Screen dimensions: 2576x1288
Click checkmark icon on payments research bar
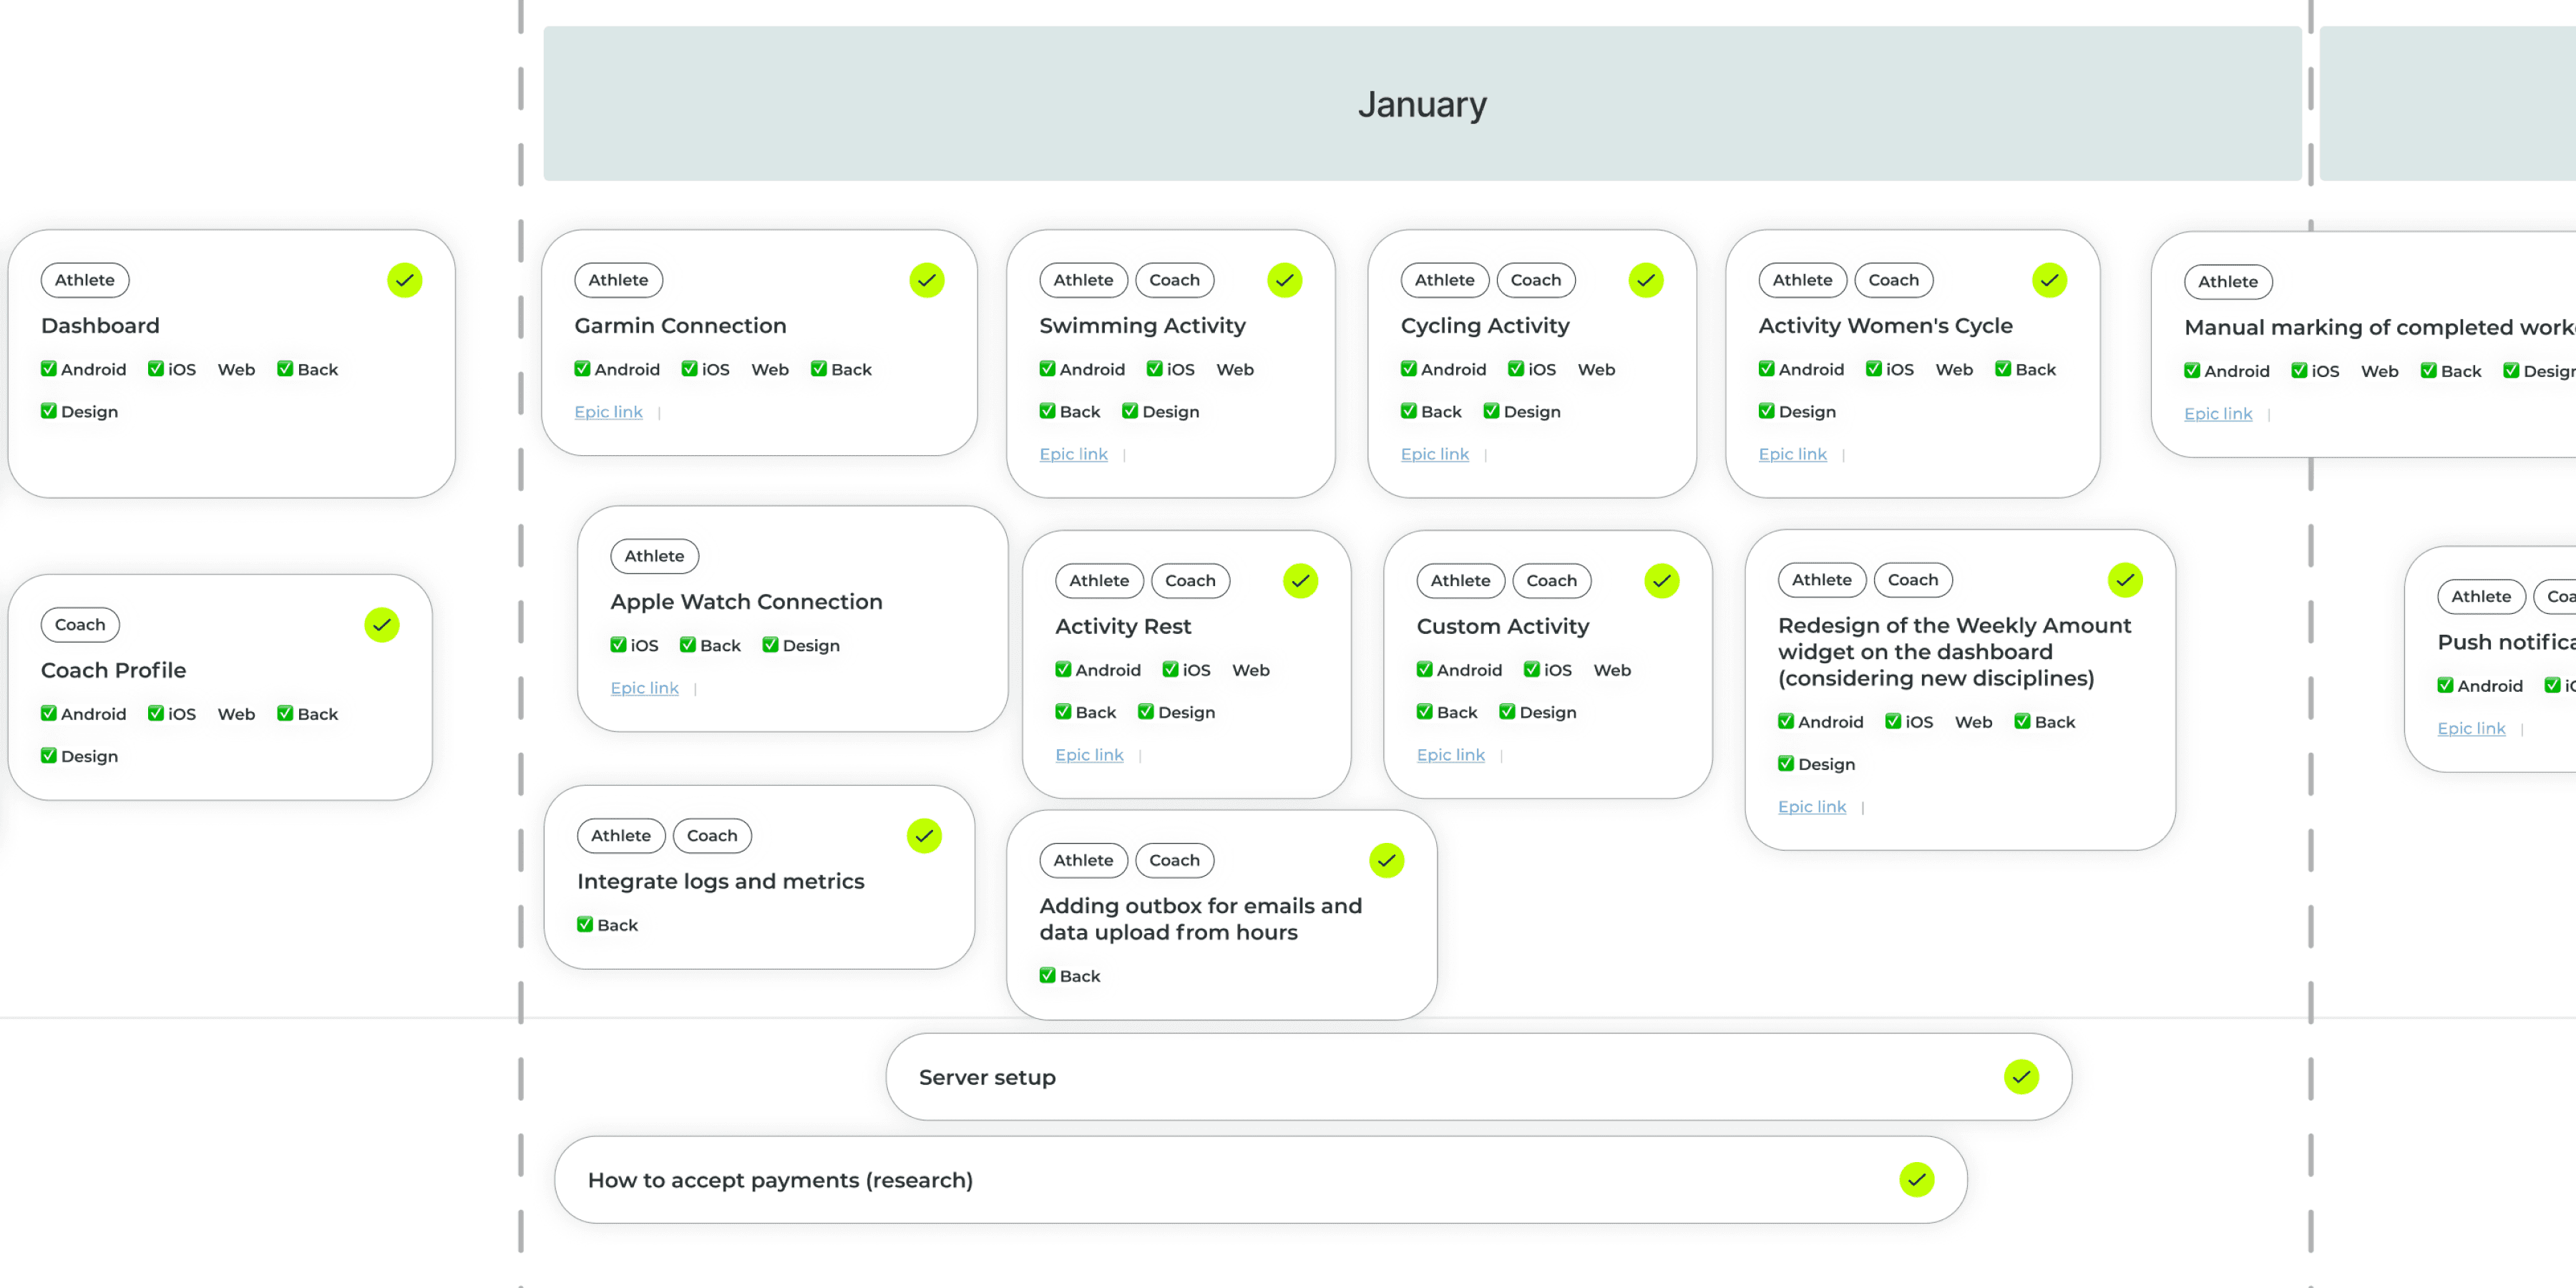pyautogui.click(x=1916, y=1180)
